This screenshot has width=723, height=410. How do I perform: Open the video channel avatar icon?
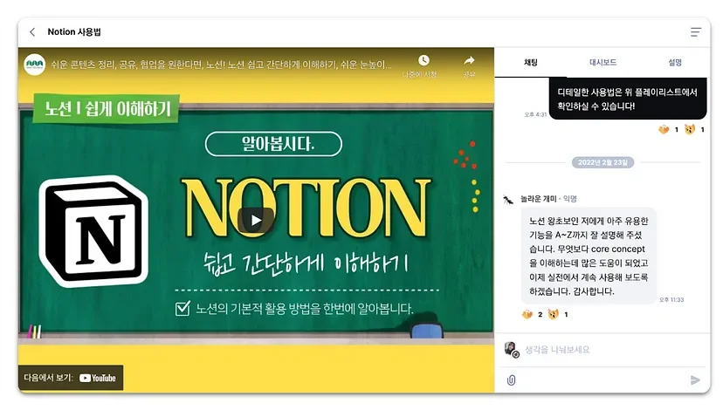35,65
